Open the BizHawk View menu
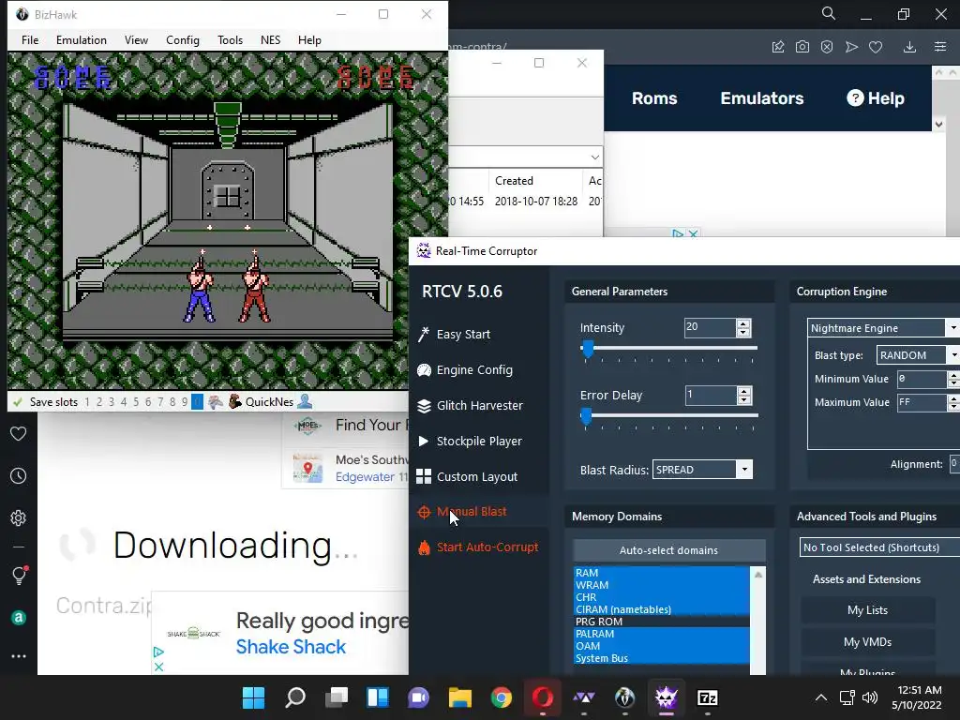This screenshot has height=720, width=960. coord(136,39)
